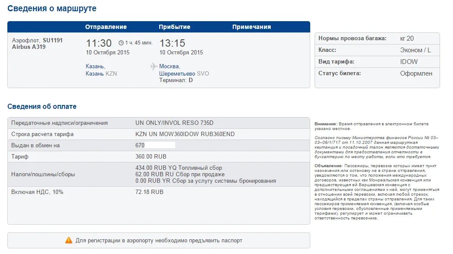Click the Примечания column header
The height and width of the screenshot is (254, 453).
point(251,27)
